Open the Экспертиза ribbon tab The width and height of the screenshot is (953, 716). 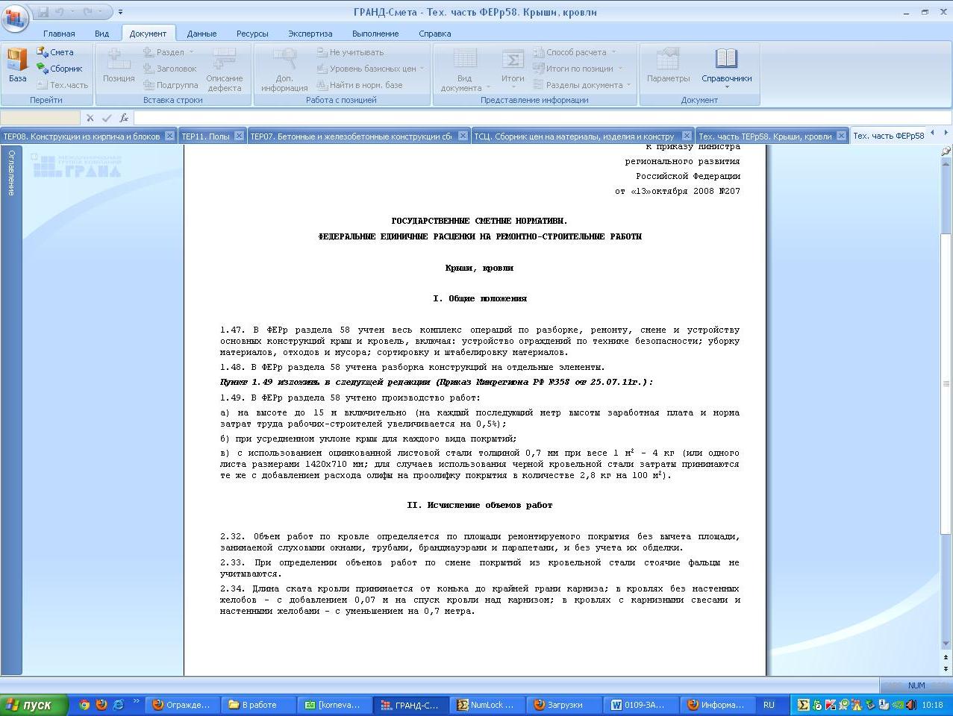310,34
